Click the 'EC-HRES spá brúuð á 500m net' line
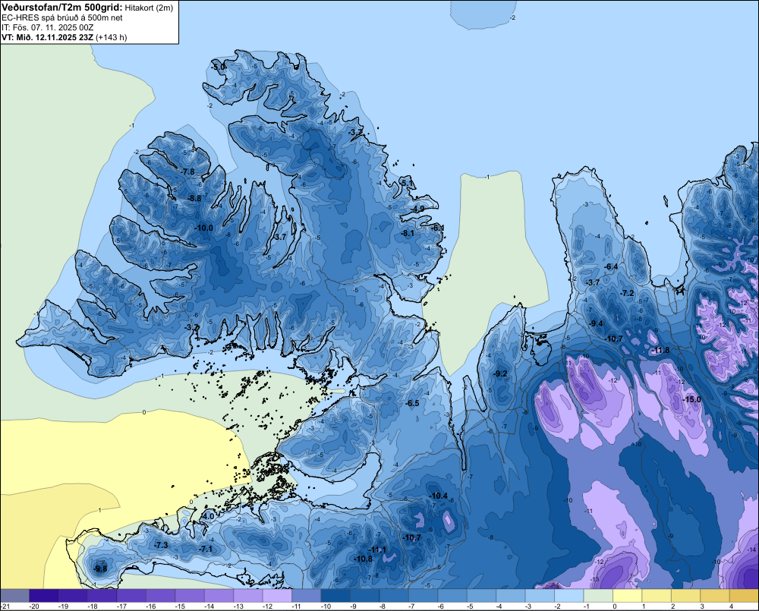This screenshot has height=611, width=759. [x=62, y=18]
